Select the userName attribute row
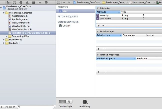The height and width of the screenshot is (109, 162). [129, 18]
